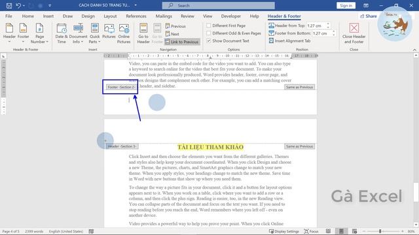Jump to Previous header/footer section
The image size is (419, 235).
(x=175, y=26)
